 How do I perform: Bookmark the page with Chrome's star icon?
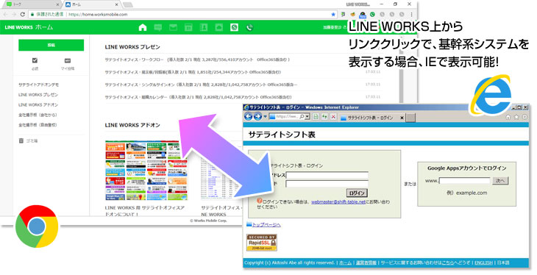[333, 15]
